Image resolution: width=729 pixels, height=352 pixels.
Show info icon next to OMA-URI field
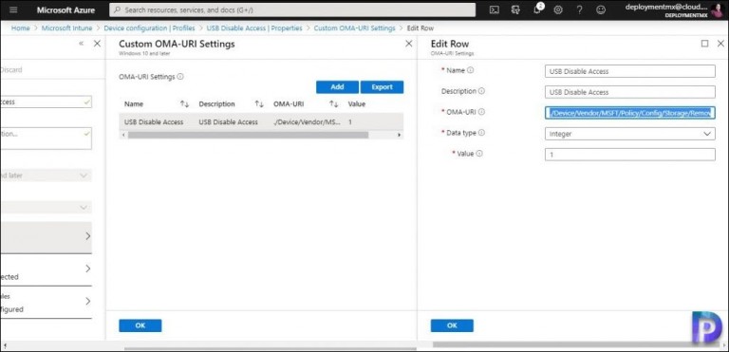pyautogui.click(x=481, y=112)
